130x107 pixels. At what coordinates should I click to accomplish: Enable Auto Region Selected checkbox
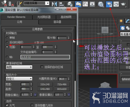click(42, 67)
